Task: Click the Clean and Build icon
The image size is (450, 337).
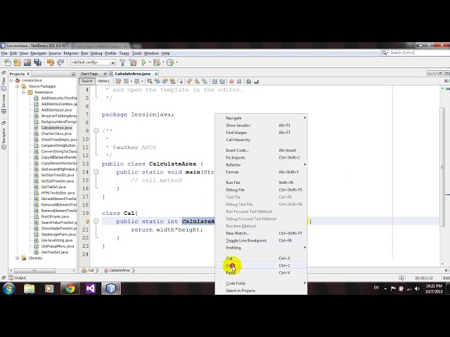Action: [133, 62]
